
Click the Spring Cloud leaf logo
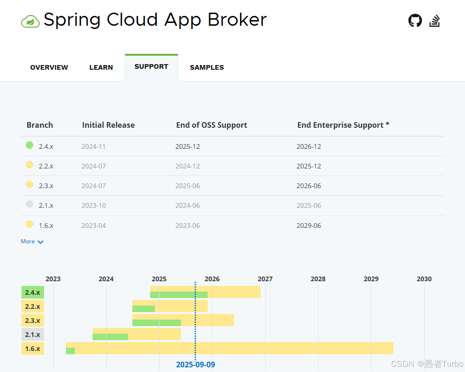[30, 22]
